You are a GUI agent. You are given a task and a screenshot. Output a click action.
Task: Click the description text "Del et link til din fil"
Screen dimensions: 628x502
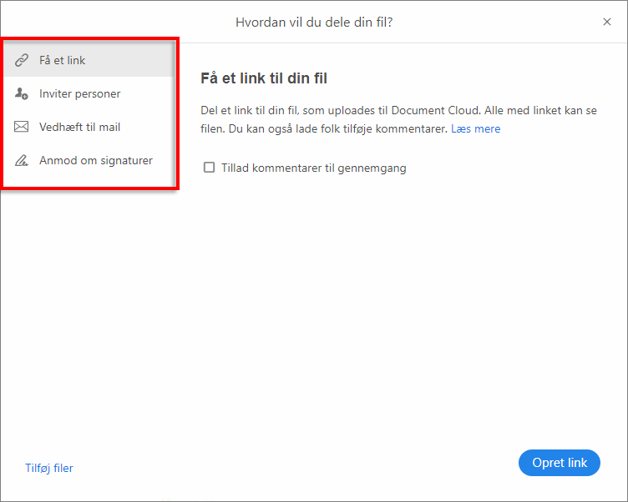[255, 110]
